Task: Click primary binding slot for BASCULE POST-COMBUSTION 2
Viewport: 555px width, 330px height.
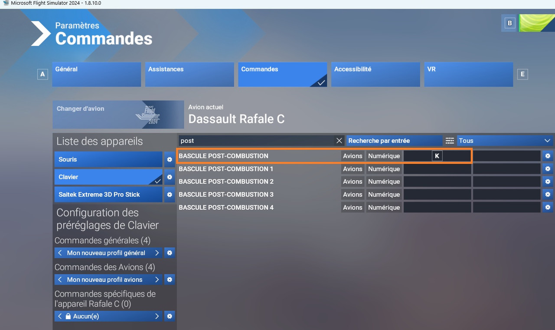Action: pos(437,181)
